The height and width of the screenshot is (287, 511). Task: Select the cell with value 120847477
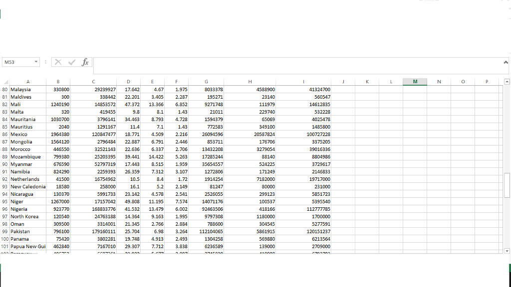[x=93, y=134]
